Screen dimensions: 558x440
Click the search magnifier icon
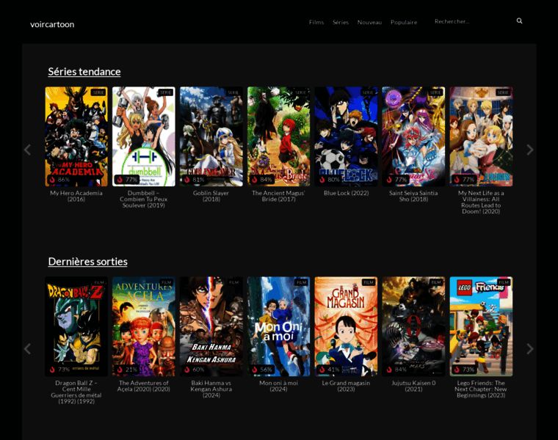point(519,21)
